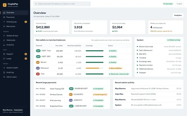Image resolution: width=187 pixels, height=116 pixels.
Task: Click payment ID PAY-8F3A01
Action: click(x=41, y=89)
